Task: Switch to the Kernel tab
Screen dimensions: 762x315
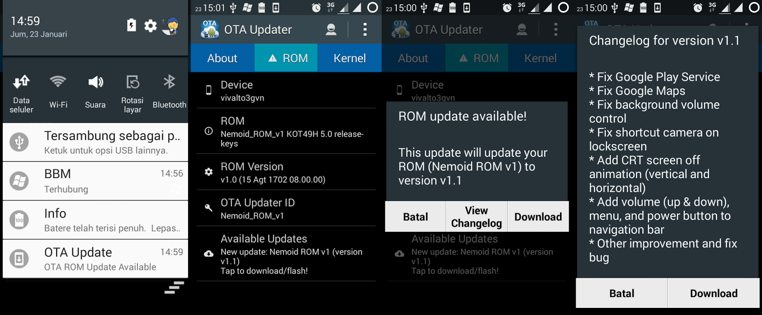Action: [350, 58]
